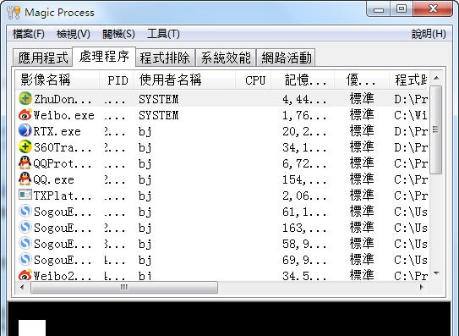Sort by PID column header
Screen dimensions: 459x336
(116, 80)
